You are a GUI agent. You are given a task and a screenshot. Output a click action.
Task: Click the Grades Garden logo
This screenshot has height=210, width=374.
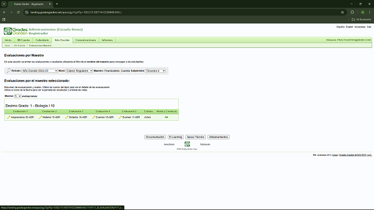coord(16,31)
